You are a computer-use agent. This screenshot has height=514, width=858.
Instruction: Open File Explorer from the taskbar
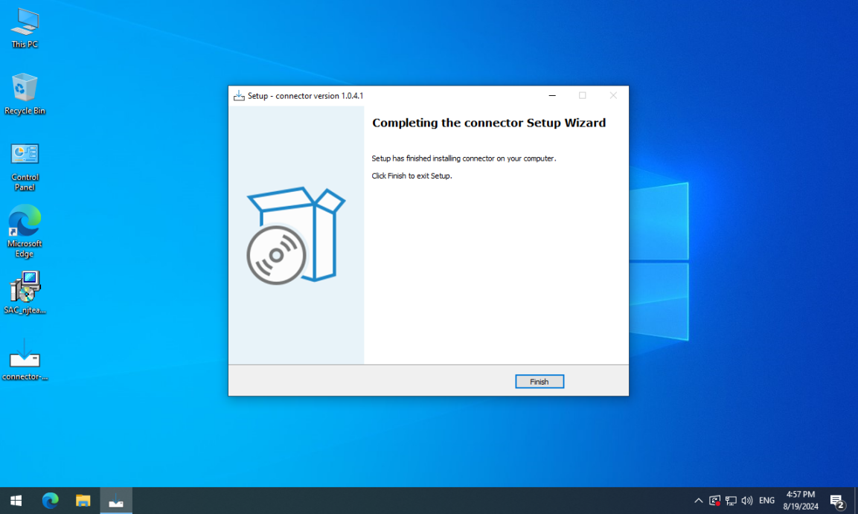[83, 501]
